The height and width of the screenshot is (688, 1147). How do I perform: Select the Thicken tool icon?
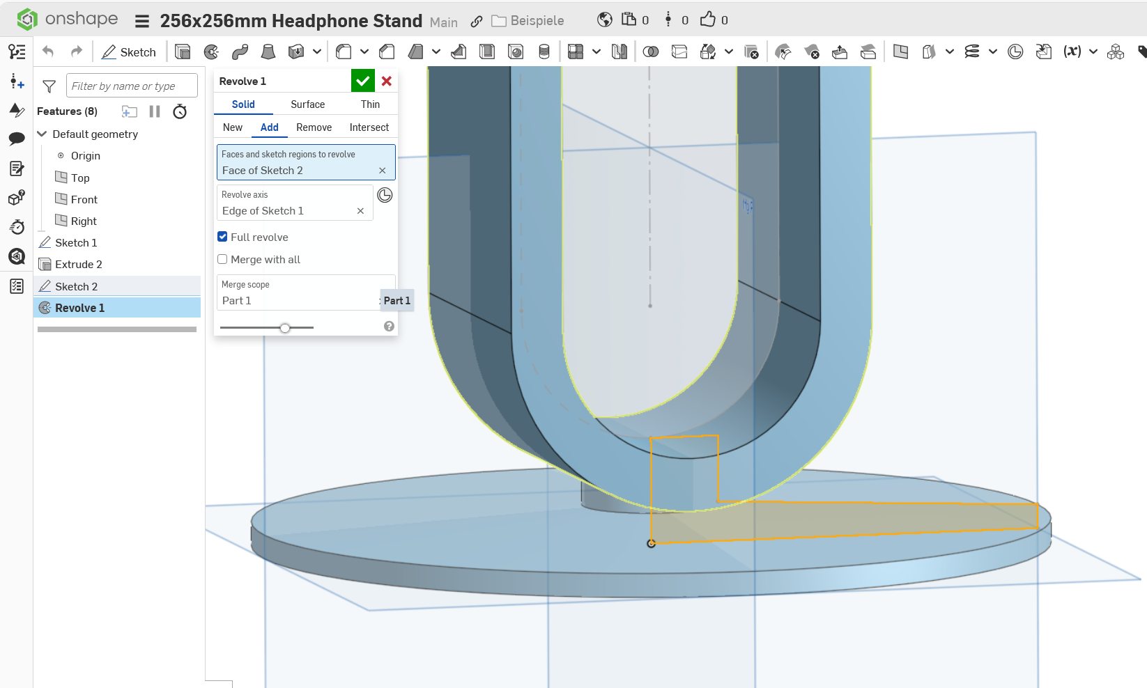pos(296,52)
